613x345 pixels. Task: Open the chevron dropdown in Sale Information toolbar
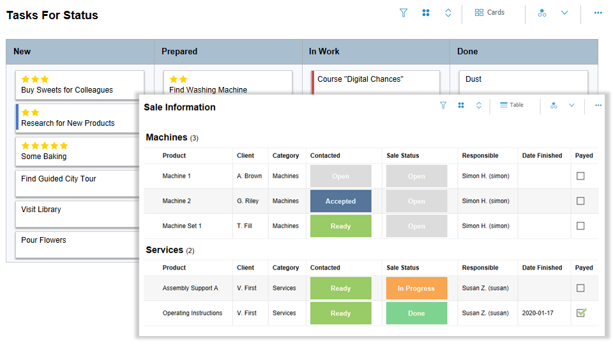[x=571, y=105]
